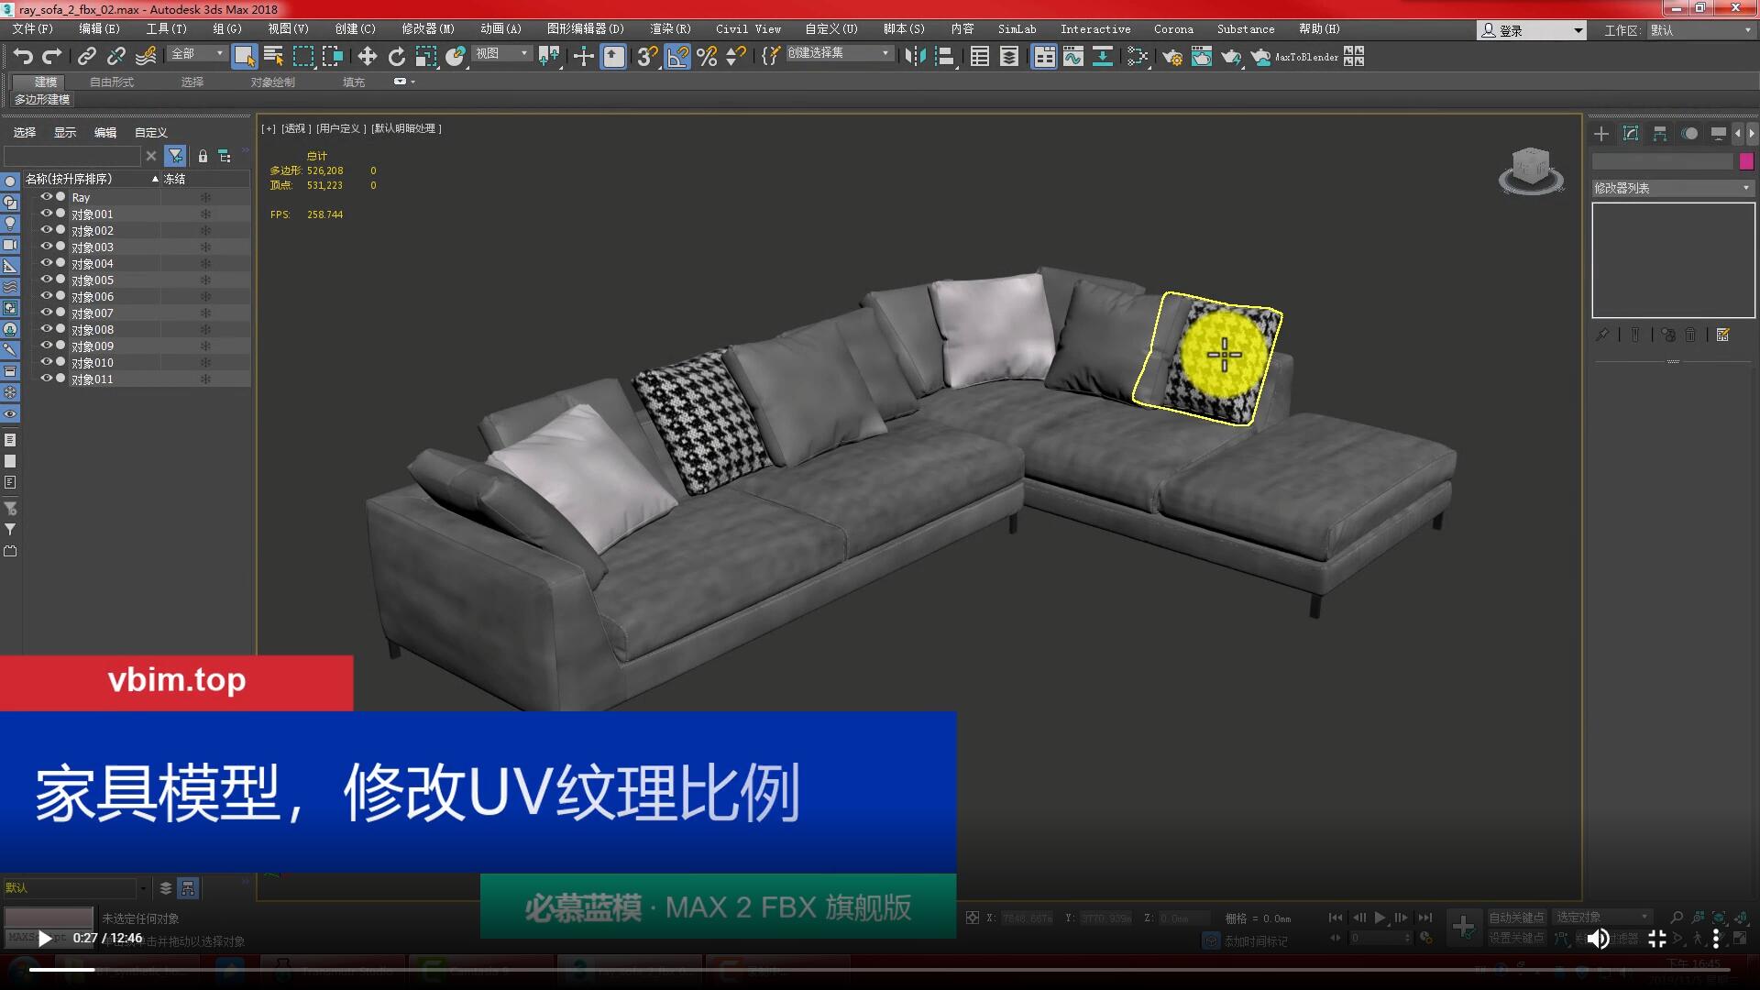
Task: Toggle Percent Snap icon
Action: click(x=706, y=57)
